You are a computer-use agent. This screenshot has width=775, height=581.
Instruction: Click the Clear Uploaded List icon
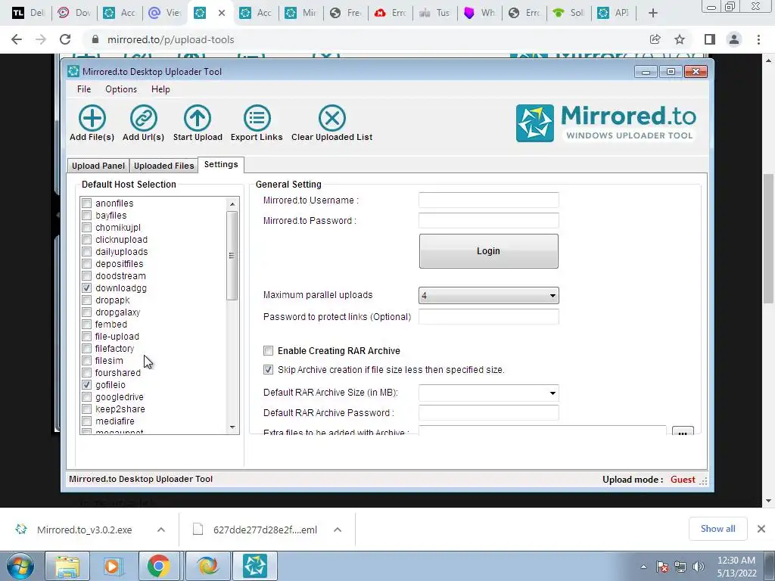[x=332, y=118]
